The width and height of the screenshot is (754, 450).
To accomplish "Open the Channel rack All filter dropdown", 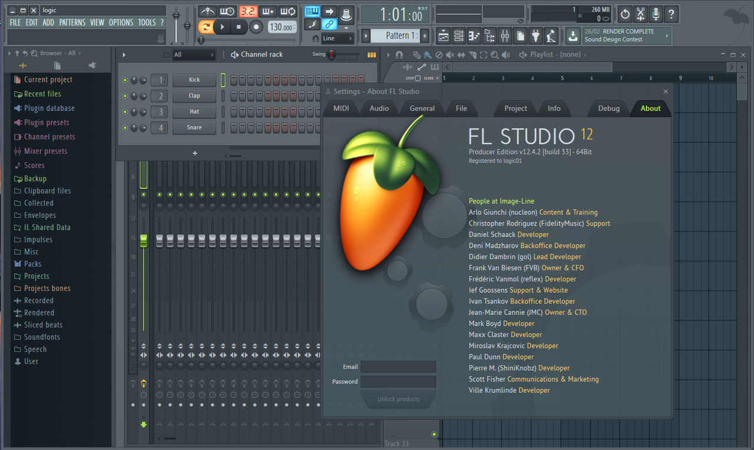I will tap(194, 55).
